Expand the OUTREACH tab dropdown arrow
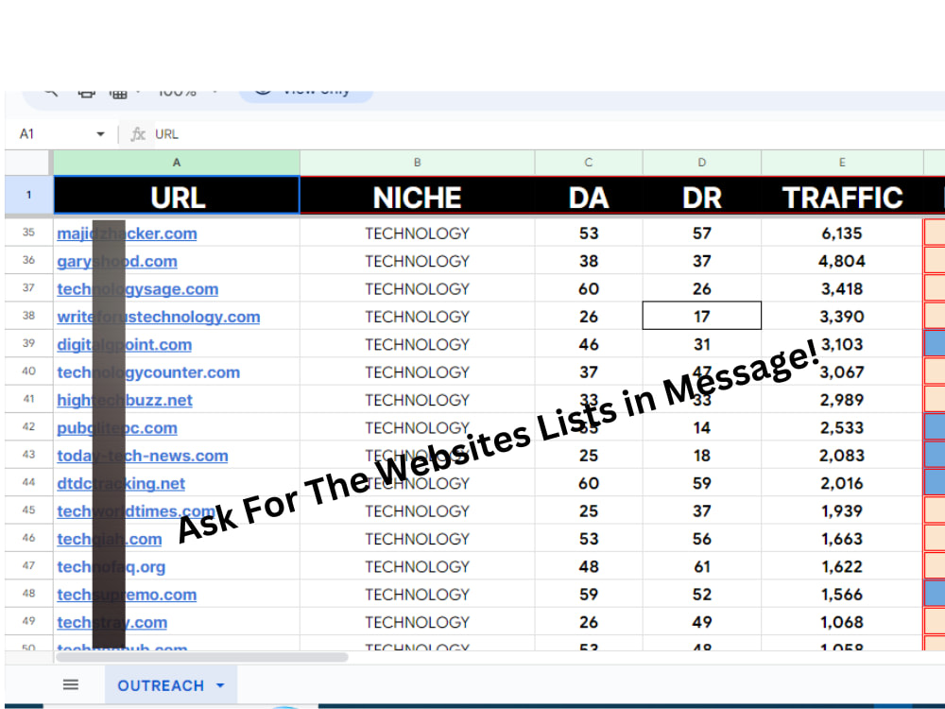 [x=220, y=685]
